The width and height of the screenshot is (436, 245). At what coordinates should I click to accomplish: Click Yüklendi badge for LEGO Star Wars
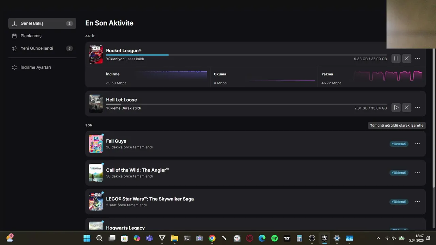[399, 202]
